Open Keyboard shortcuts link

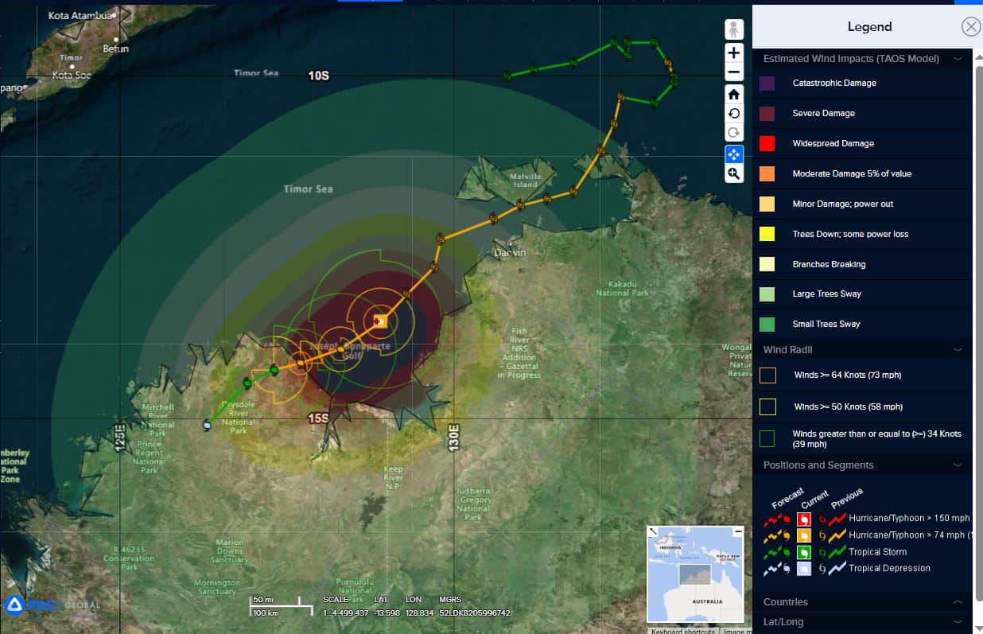[x=684, y=631]
